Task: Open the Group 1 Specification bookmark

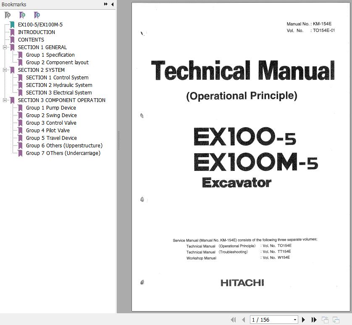Action: point(50,55)
